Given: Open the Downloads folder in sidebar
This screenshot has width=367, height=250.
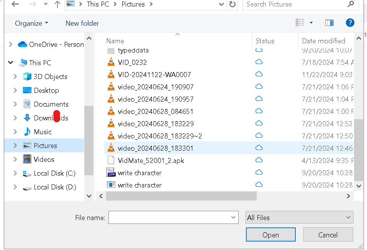Looking at the screenshot, I should pos(51,118).
